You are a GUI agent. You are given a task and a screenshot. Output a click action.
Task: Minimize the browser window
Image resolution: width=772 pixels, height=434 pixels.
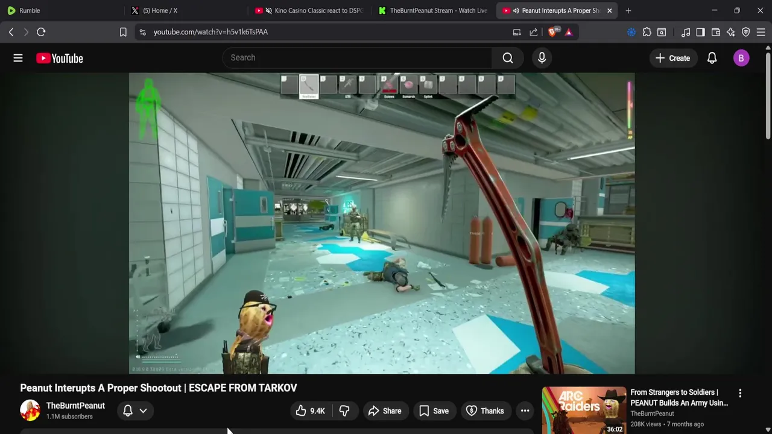click(714, 10)
